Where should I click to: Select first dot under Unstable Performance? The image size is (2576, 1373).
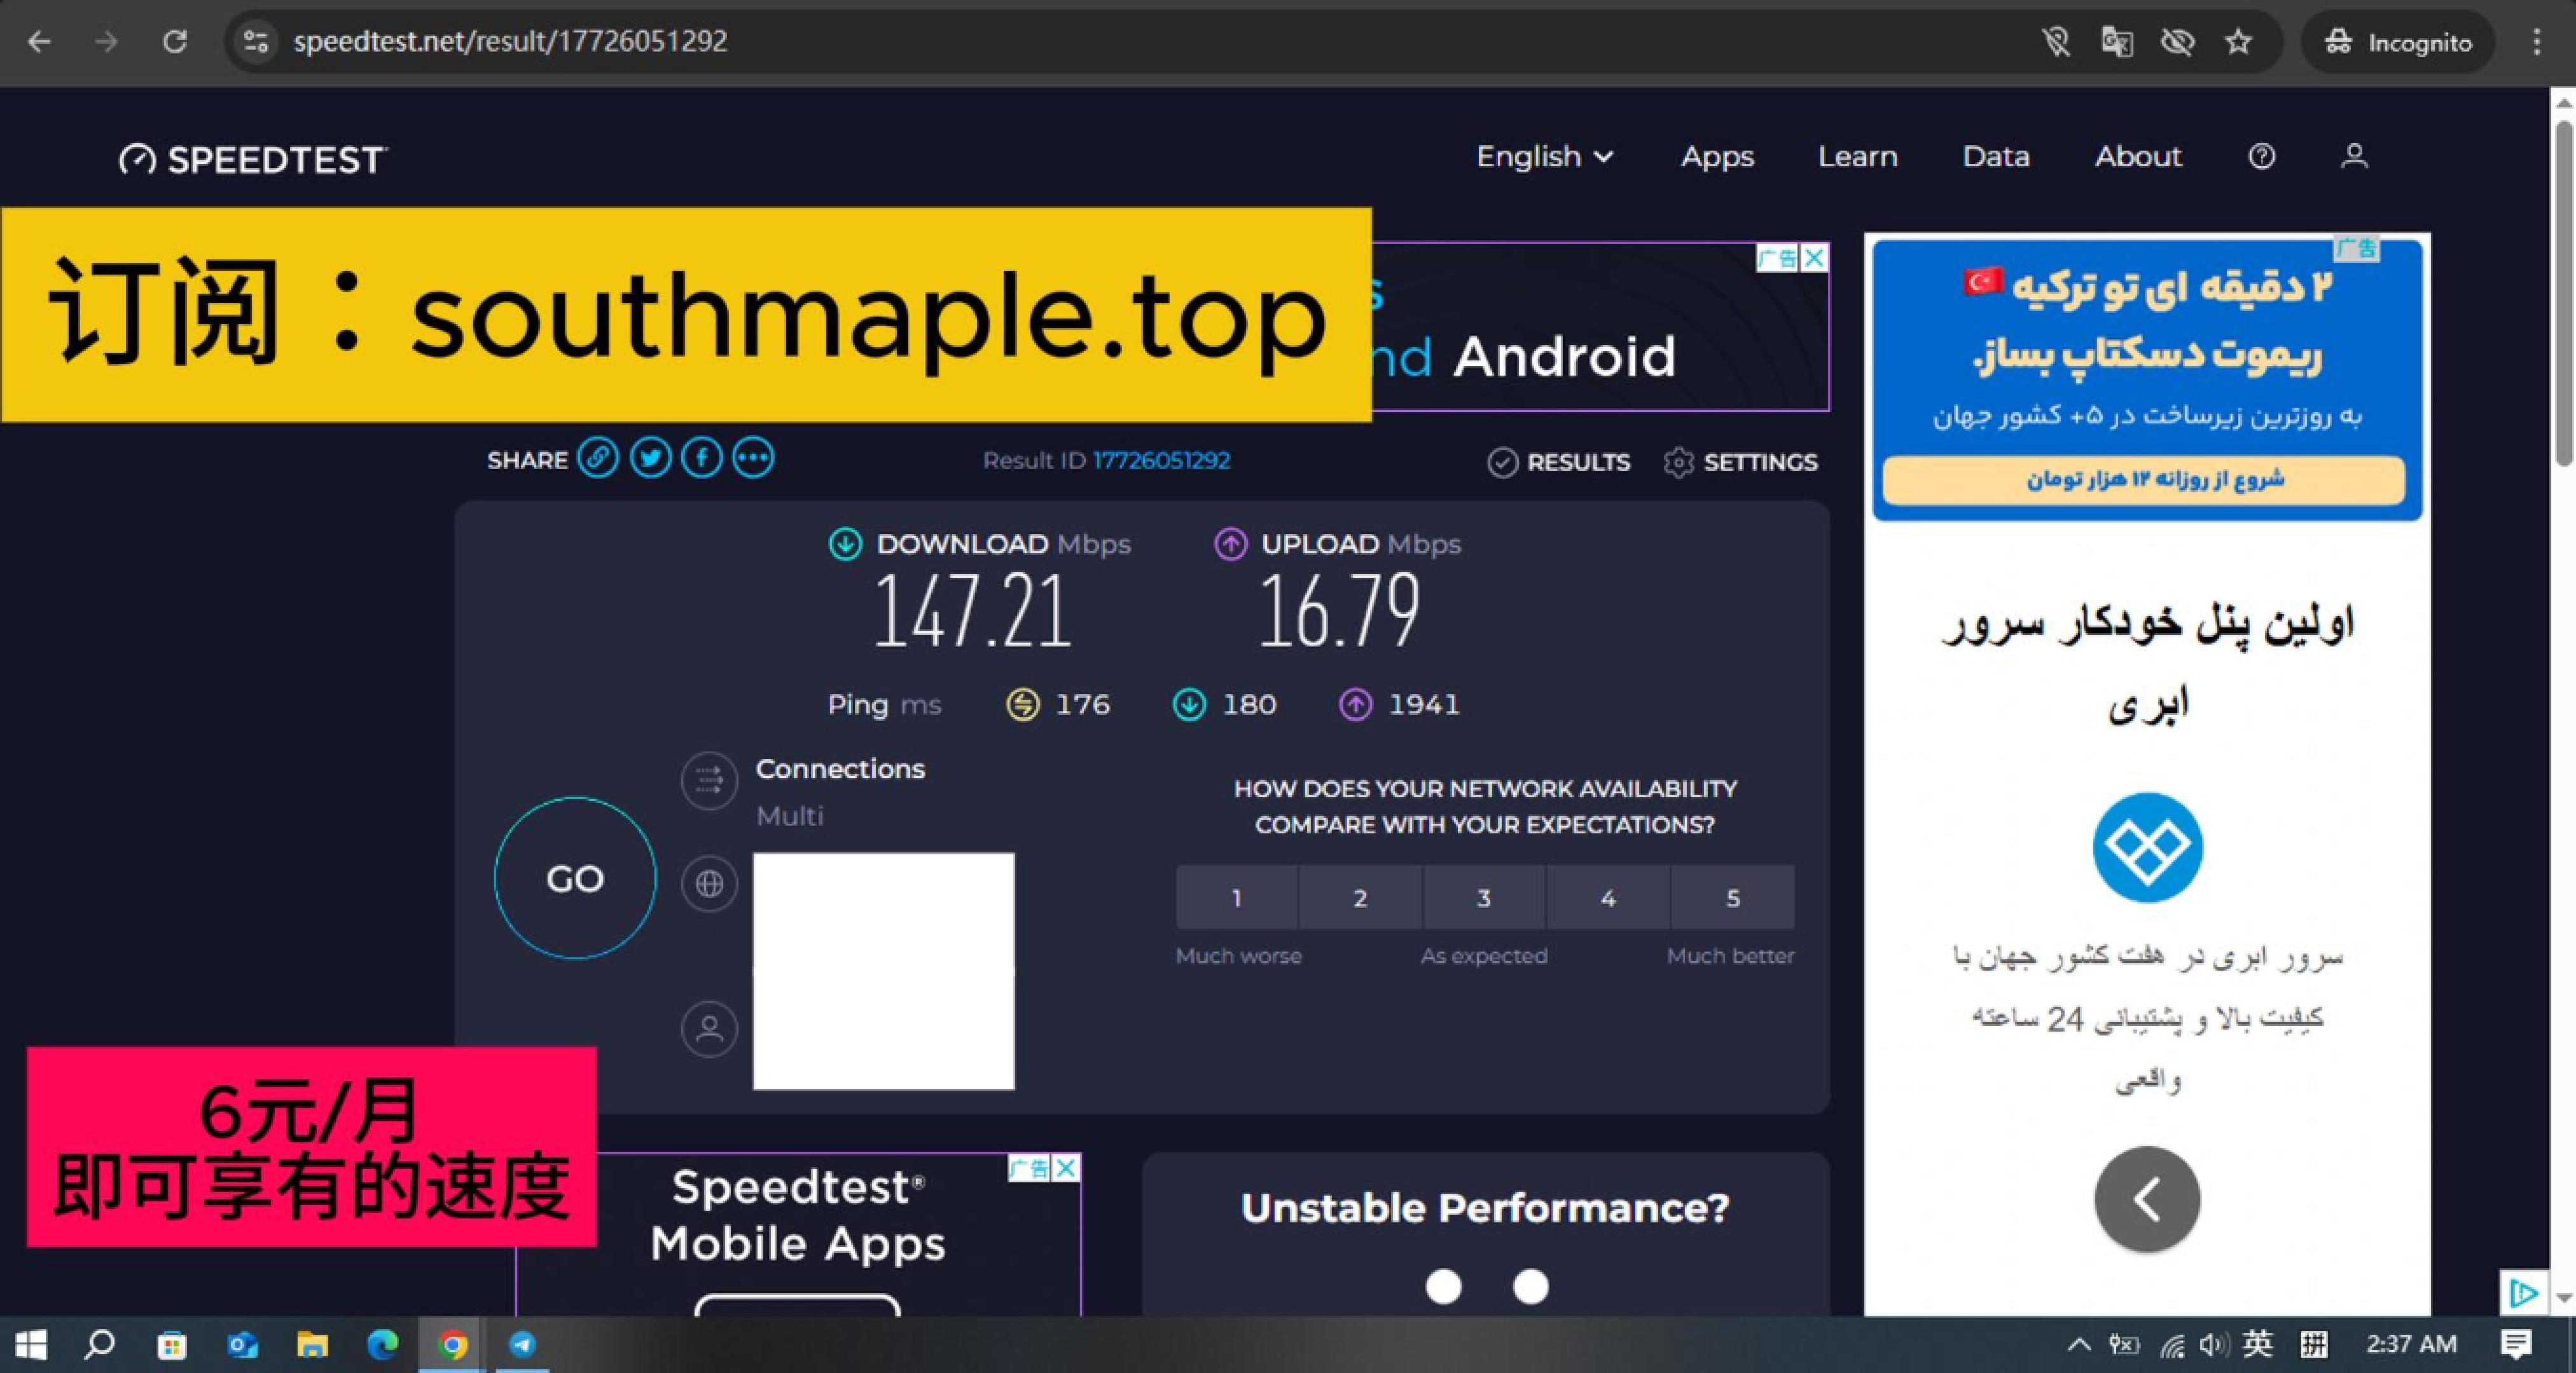coord(1443,1286)
